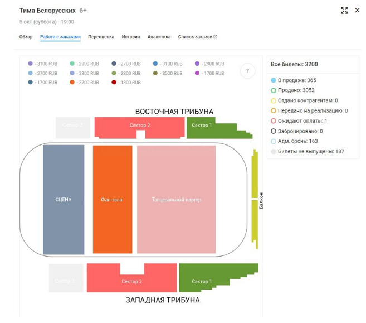Viewport: 366px width, 323px height.
Task: Open Сектор 2 of Западная трибуна
Action: coord(132,281)
